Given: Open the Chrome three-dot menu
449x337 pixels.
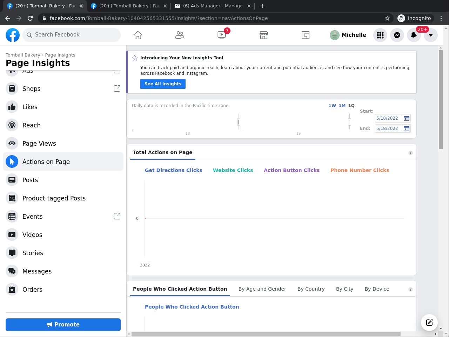Looking at the screenshot, I should tap(441, 18).
